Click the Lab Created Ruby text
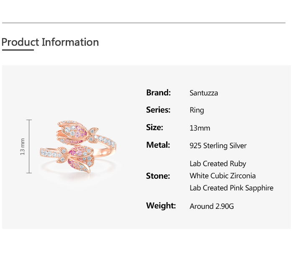The image size is (293, 254). point(218,164)
